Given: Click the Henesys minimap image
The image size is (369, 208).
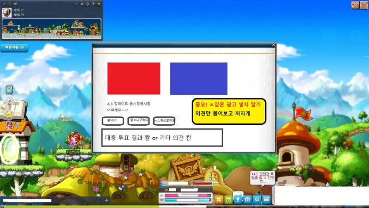Looking at the screenshot, I should [52, 29].
